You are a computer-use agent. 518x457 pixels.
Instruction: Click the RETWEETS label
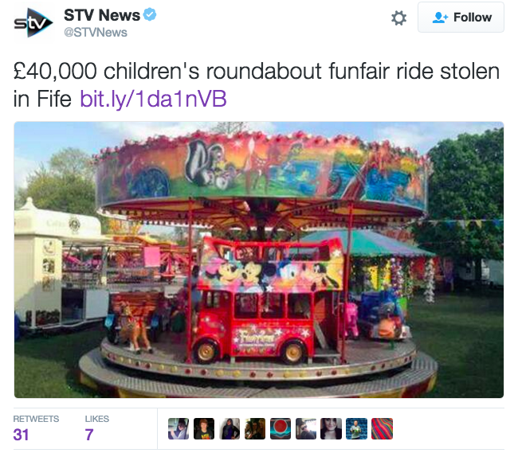(36, 419)
